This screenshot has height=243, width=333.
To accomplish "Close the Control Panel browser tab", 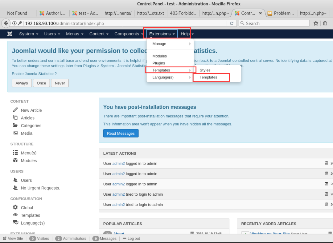I will [260, 13].
